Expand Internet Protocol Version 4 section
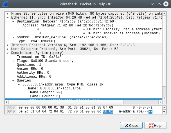The height and width of the screenshot is (133, 171). point(8,45)
